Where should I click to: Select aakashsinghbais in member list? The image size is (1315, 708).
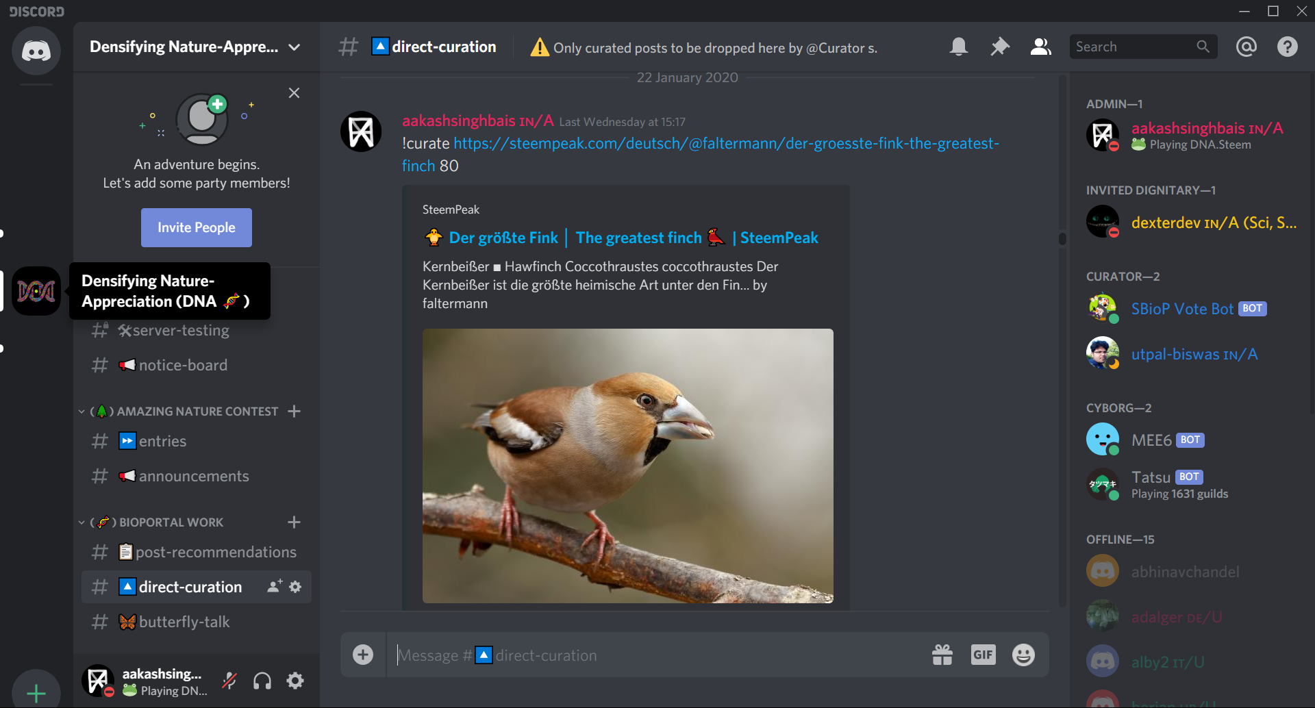tap(1192, 135)
